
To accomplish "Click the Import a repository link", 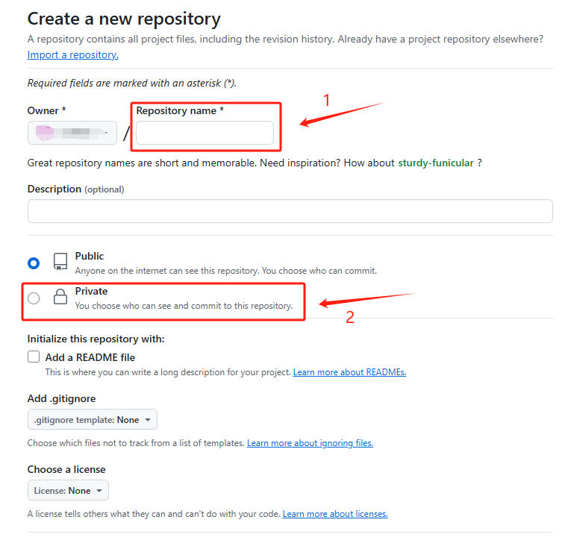I will point(72,54).
